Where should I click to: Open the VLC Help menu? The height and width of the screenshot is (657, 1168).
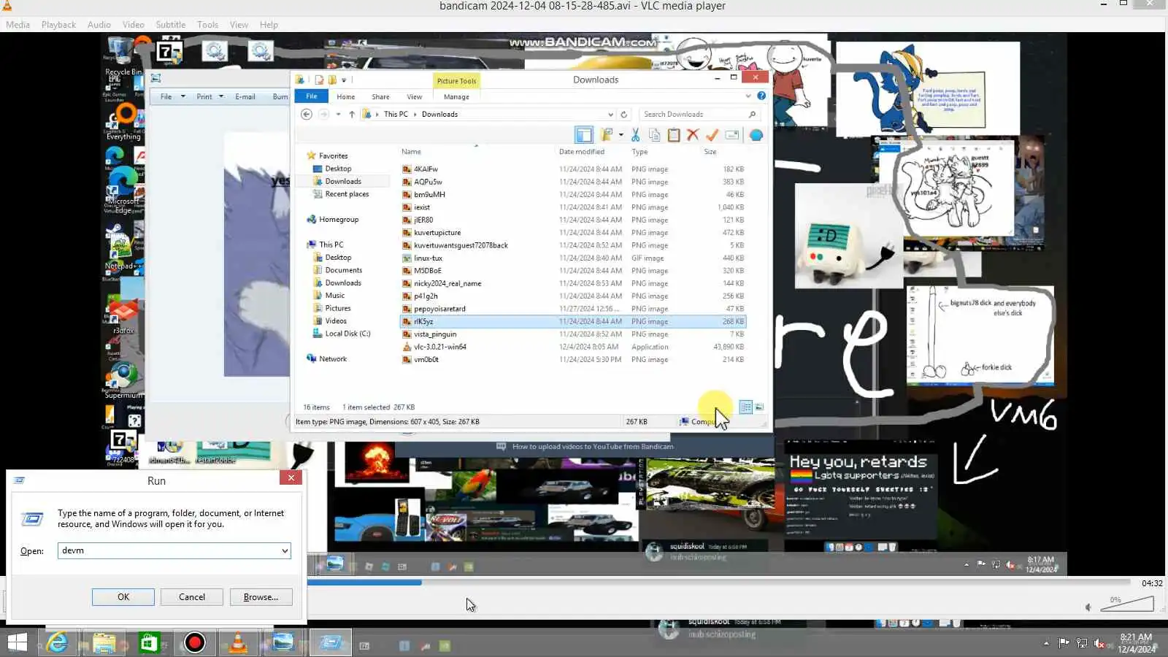[269, 24]
